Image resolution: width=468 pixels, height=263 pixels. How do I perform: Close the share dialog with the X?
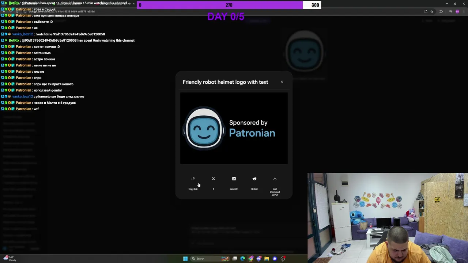(282, 81)
